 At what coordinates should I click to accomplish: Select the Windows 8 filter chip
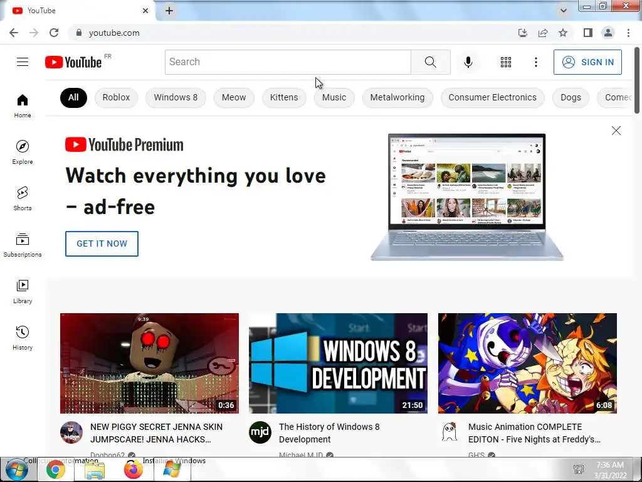[x=176, y=97]
